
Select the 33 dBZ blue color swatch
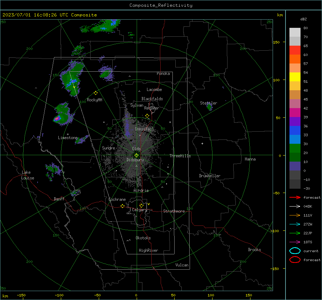coord(295,131)
